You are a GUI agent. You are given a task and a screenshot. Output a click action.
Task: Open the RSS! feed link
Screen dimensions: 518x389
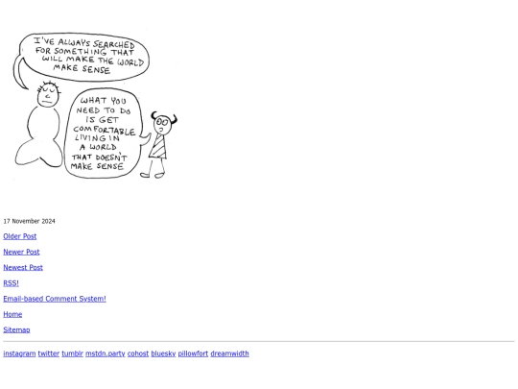pos(11,283)
